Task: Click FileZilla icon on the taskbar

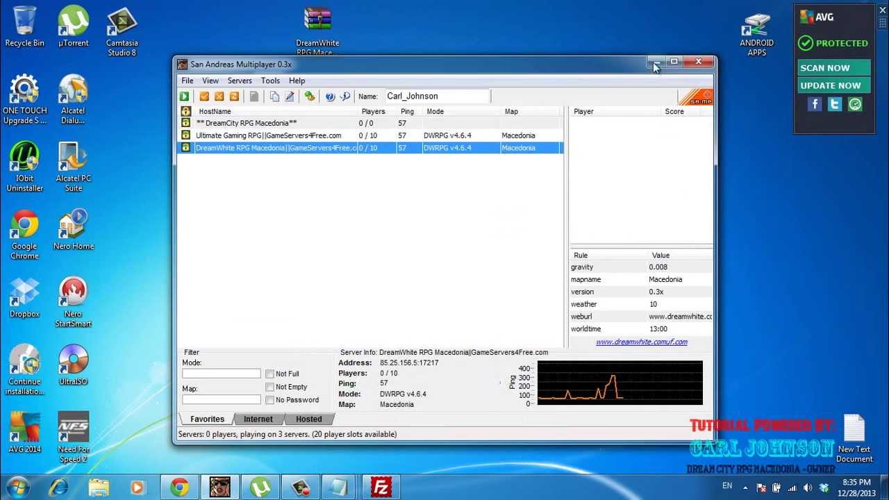Action: (x=381, y=487)
